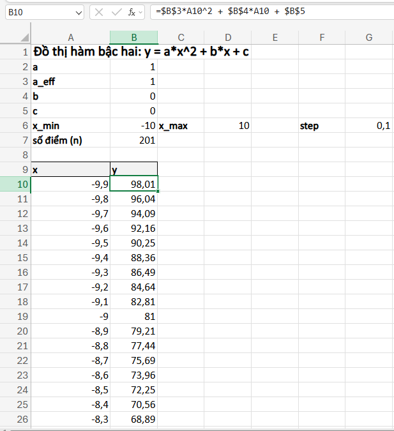Select the value 1 in cell B3

coord(134,81)
